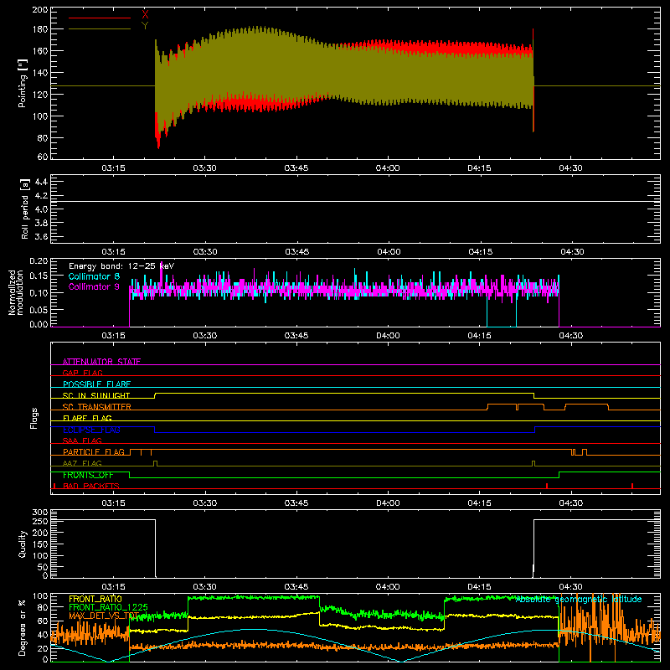Viewport: 670px width, 670px height.
Task: Click the 0.20 value on modulation axis
Action: (x=39, y=261)
